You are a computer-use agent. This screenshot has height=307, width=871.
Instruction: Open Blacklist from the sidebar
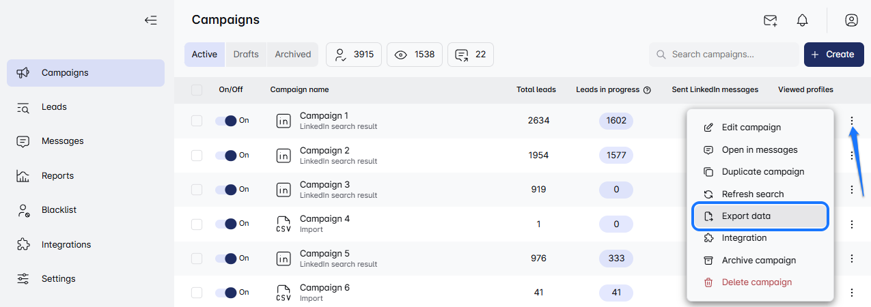(59, 210)
